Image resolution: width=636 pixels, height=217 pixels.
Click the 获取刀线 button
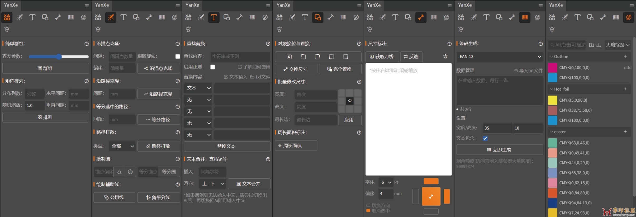[382, 56]
